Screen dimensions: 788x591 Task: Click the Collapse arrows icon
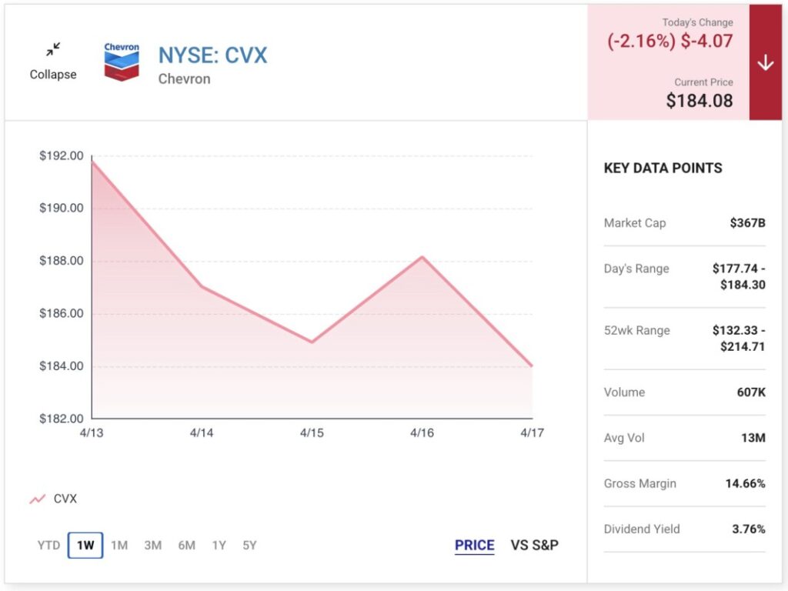click(x=52, y=51)
